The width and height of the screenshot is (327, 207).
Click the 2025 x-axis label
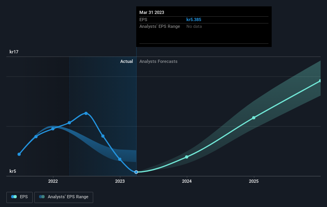point(254,182)
